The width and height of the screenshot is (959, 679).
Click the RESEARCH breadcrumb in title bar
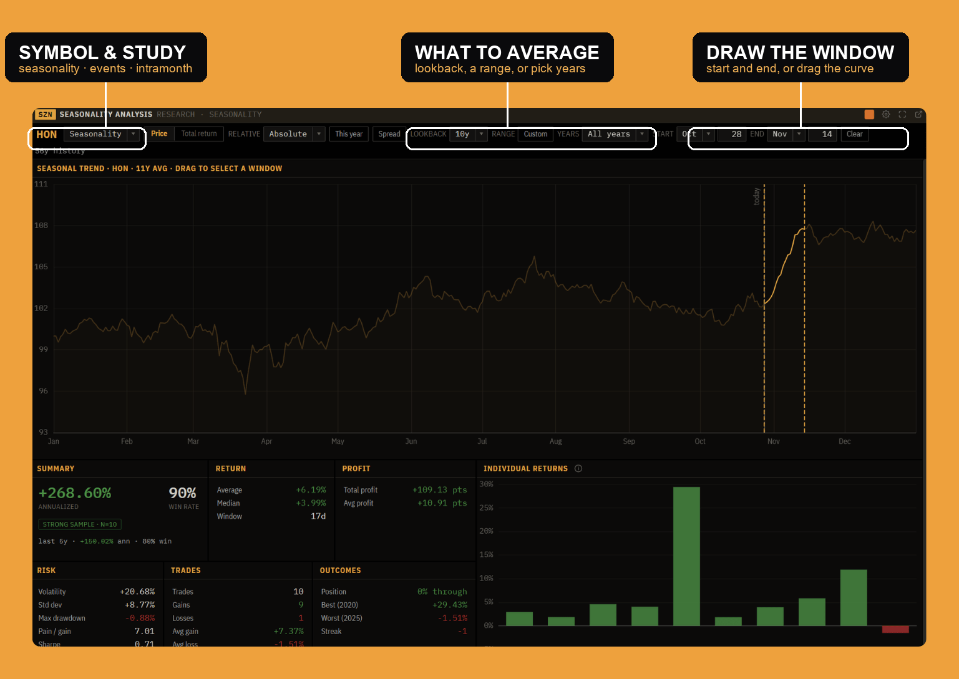[x=176, y=115]
